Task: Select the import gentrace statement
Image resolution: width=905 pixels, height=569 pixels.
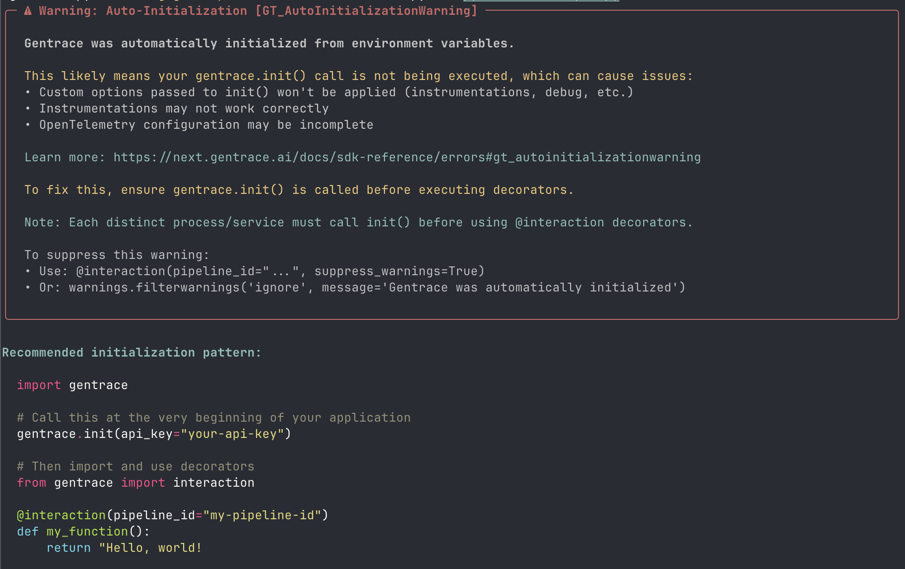Action: click(72, 385)
